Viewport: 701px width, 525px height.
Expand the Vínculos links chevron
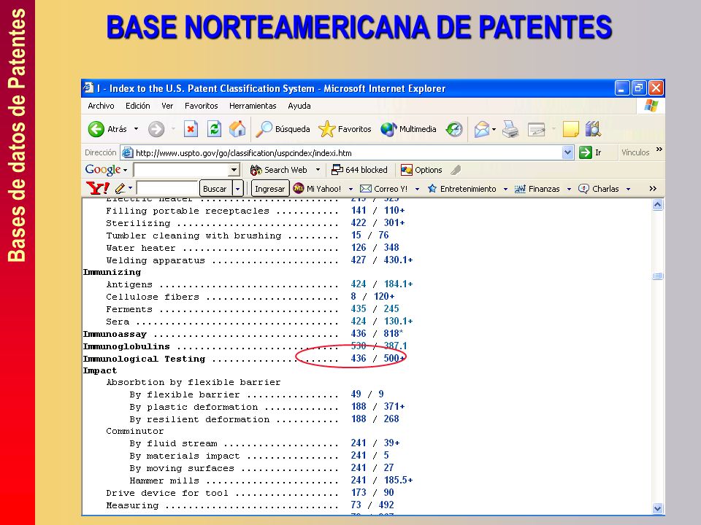[x=659, y=149]
